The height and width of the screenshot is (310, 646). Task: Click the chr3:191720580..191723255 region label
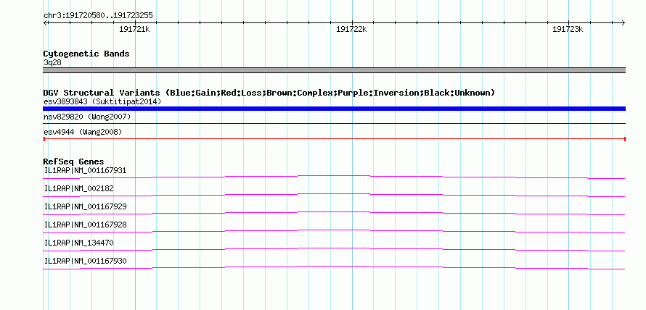(98, 16)
